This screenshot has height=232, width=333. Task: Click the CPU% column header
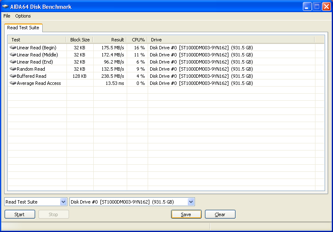tap(137, 40)
